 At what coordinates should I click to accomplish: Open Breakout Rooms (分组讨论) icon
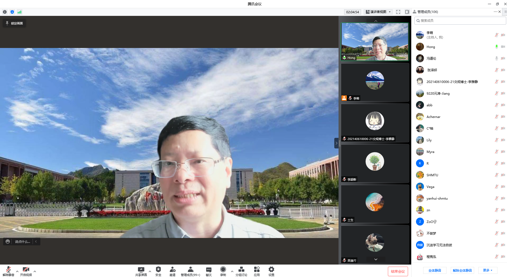(241, 270)
